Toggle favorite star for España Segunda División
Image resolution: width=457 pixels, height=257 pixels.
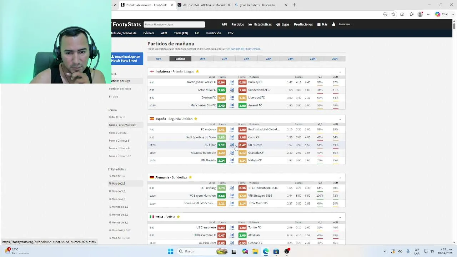coord(196,119)
